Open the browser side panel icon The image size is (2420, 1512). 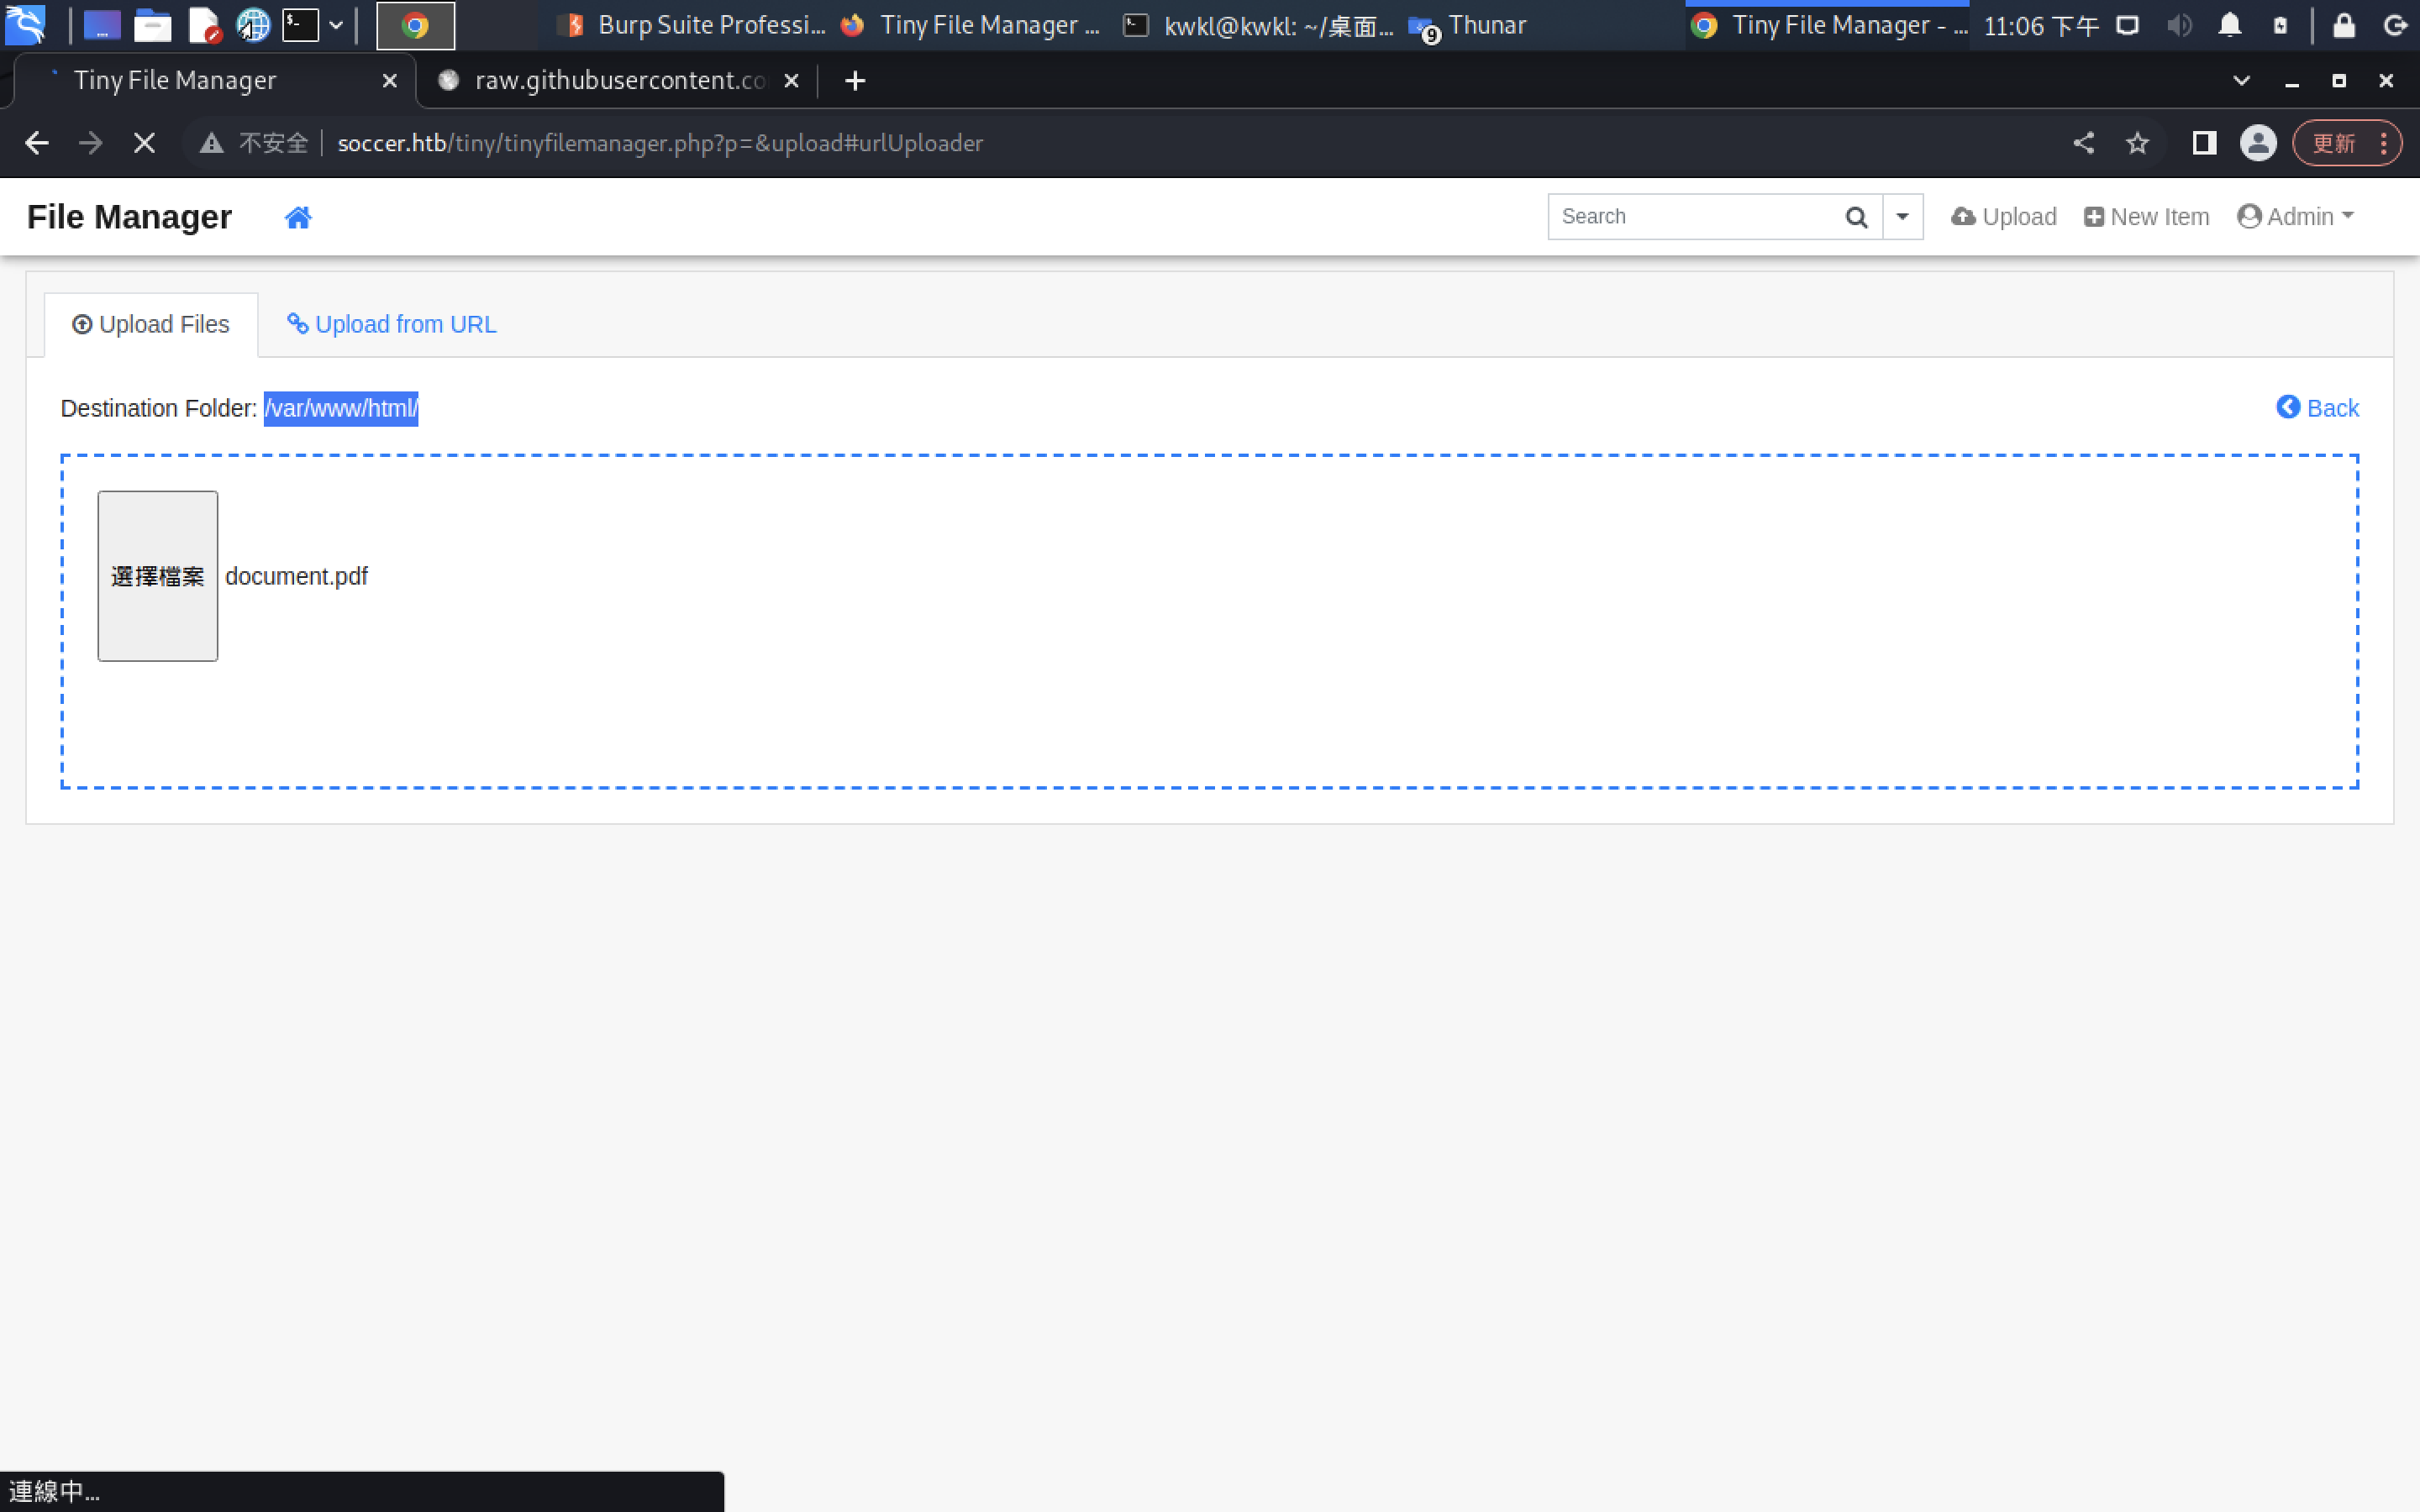2204,143
